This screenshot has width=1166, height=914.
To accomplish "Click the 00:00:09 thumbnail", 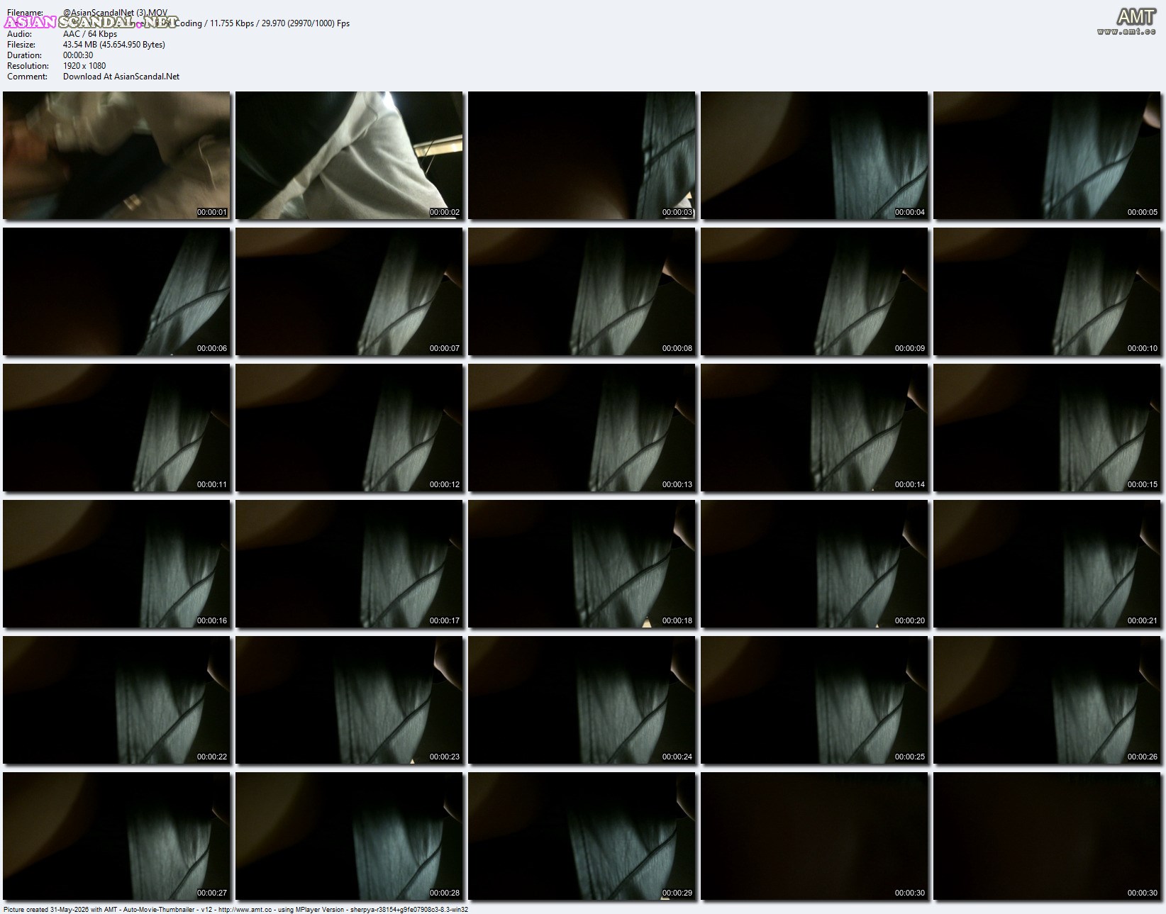I will [x=814, y=291].
